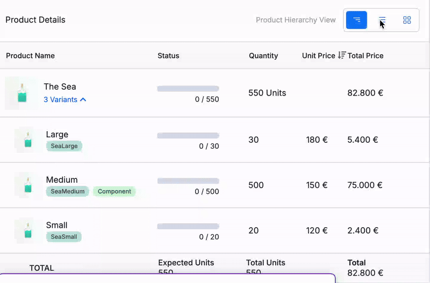Click the SeaSmall tag badge

coord(64,237)
